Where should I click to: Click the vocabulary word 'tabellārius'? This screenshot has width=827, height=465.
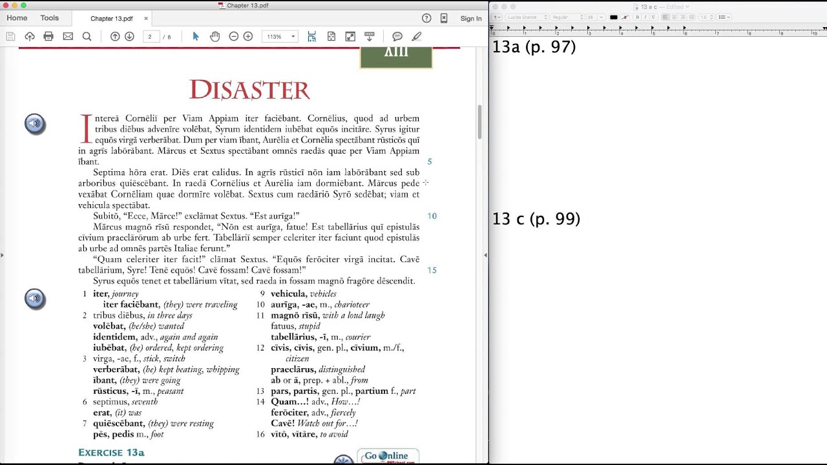(x=293, y=336)
